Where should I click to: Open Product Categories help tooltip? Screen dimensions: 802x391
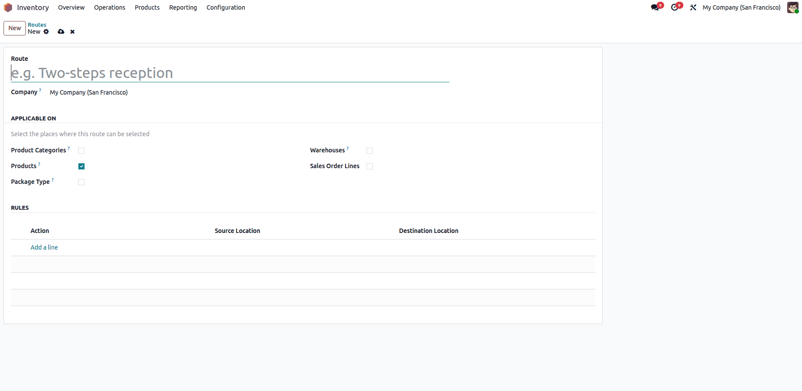click(x=69, y=148)
